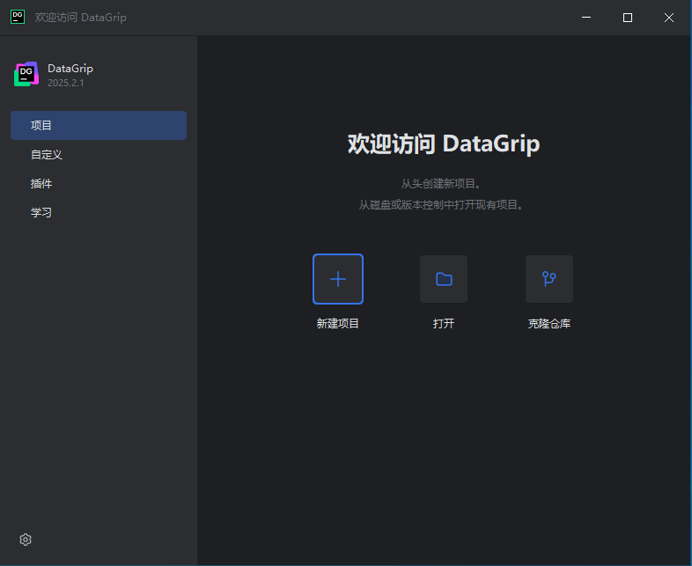Click the 欢迎访问 DataGrip heading
Screen dimensions: 692x566
coord(444,143)
